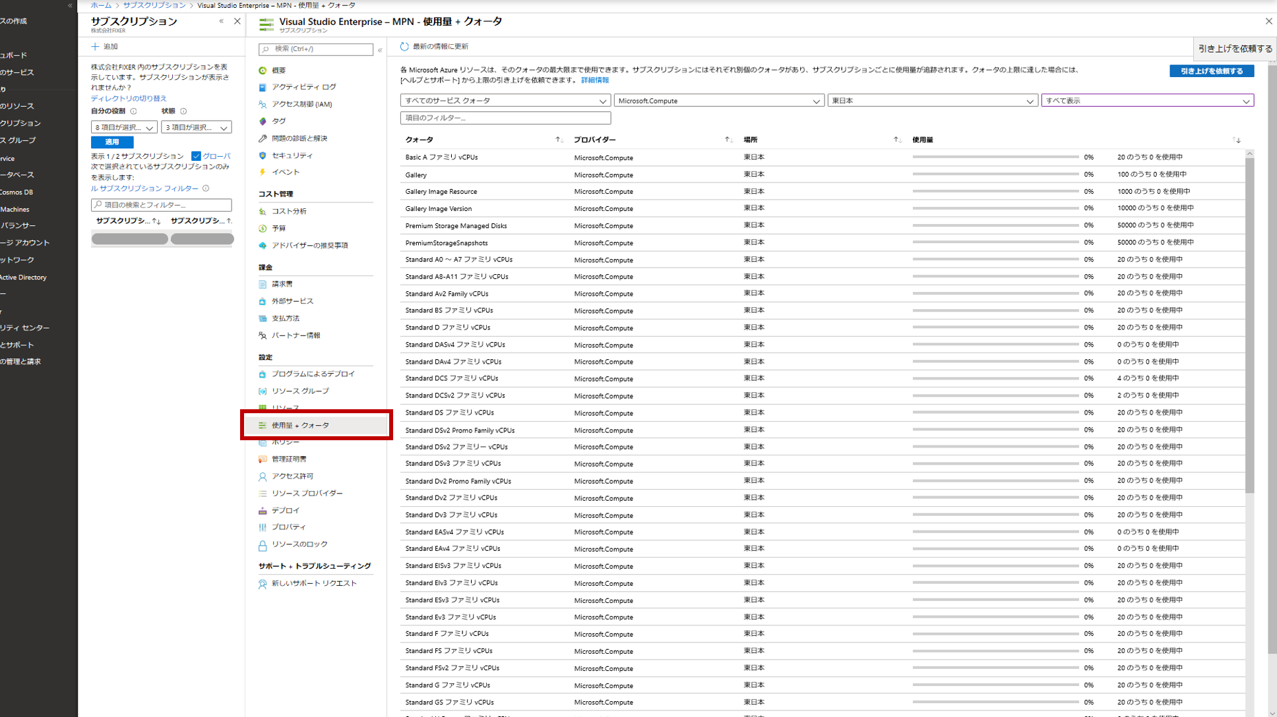Open the コスト分析 menu item
The image size is (1277, 717).
(289, 212)
